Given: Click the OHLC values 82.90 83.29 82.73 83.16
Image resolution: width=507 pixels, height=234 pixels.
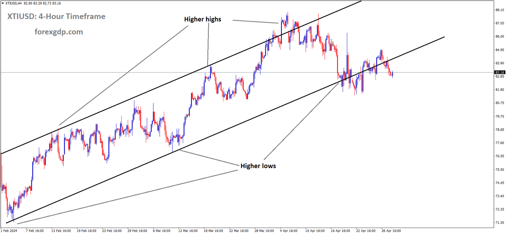Looking at the screenshot, I should (x=42, y=3).
